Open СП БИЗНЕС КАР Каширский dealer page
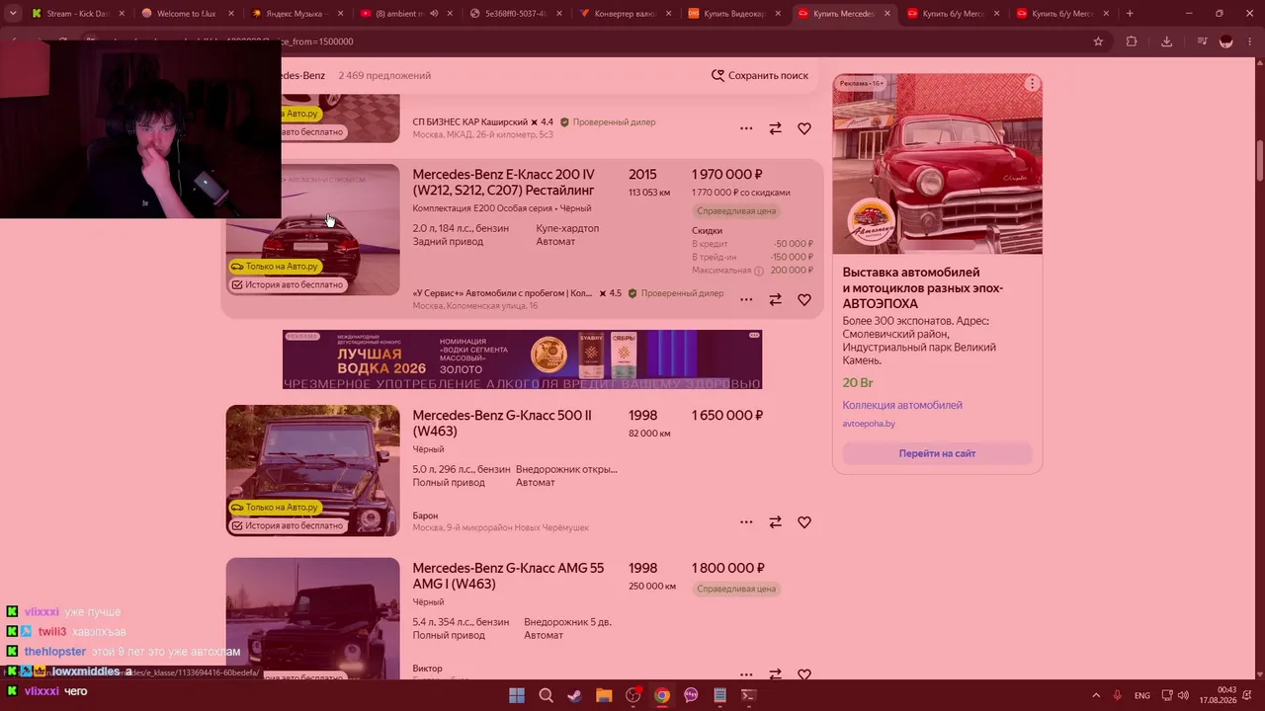 point(469,122)
